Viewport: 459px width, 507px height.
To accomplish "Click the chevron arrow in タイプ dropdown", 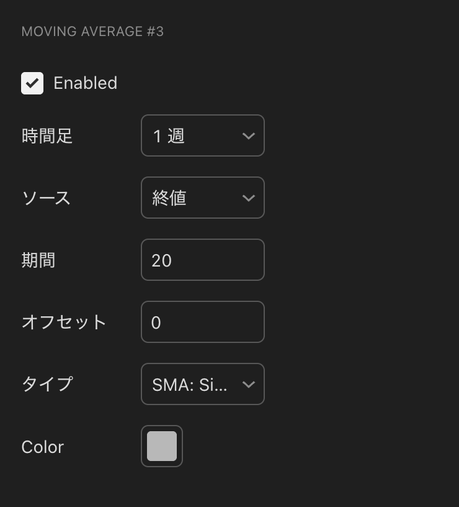I will click(249, 384).
